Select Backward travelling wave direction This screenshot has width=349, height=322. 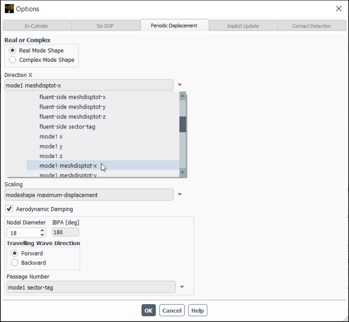(14, 262)
